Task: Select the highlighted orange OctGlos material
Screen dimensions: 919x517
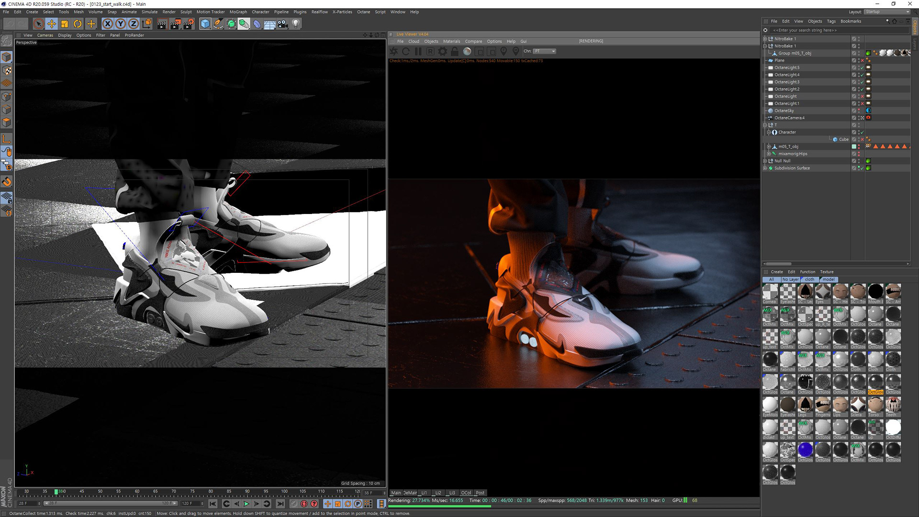Action: (875, 384)
